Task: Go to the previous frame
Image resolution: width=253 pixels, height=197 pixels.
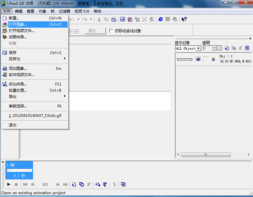Action: pyautogui.click(x=32, y=184)
